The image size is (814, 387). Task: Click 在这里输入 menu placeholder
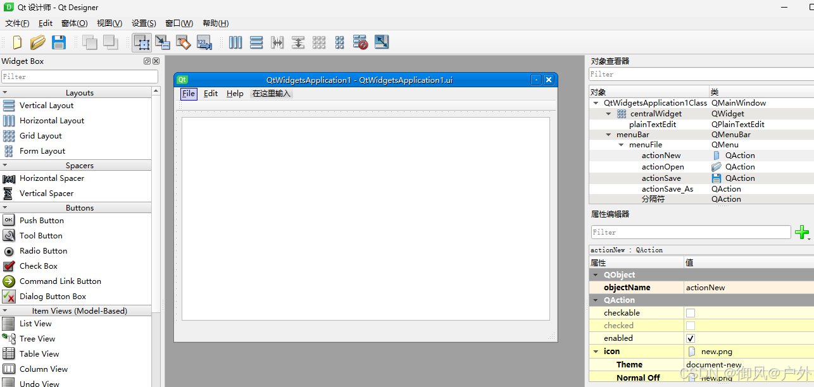[272, 94]
